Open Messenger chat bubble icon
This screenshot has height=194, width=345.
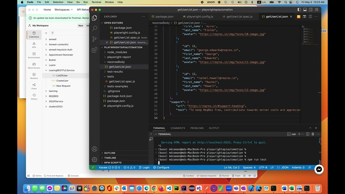pos(319,169)
